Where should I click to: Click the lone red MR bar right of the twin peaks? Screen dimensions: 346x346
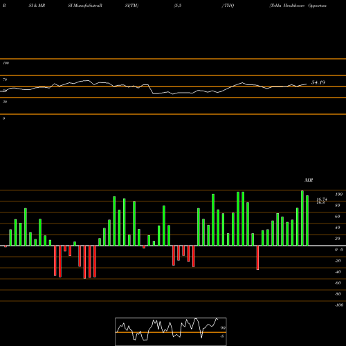(x=257, y=257)
